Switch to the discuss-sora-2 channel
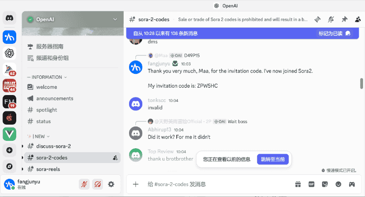The width and height of the screenshot is (365, 197). 53,146
